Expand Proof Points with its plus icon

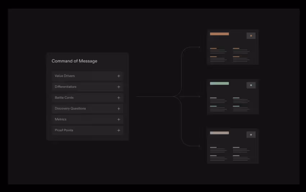(x=119, y=130)
